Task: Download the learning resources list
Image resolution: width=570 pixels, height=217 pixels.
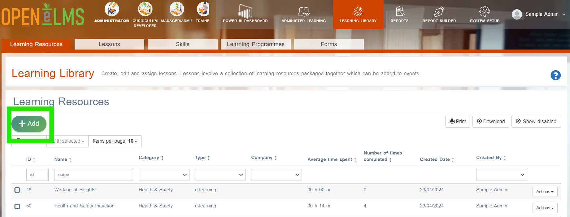Action: [491, 122]
